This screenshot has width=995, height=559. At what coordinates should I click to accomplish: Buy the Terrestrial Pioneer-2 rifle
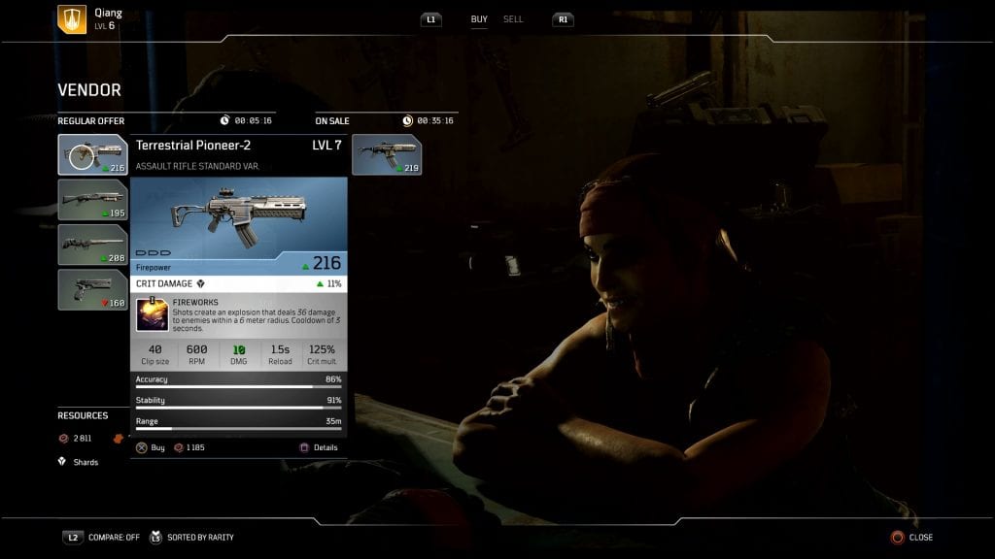click(157, 447)
